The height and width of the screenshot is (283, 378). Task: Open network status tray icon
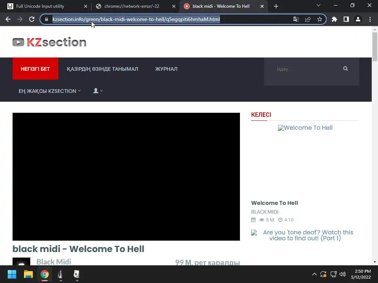coord(333,274)
